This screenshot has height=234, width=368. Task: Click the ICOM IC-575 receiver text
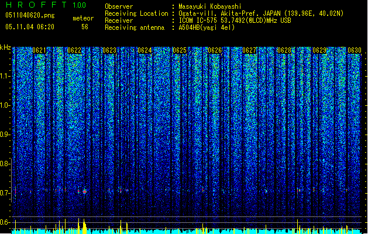click(x=235, y=20)
